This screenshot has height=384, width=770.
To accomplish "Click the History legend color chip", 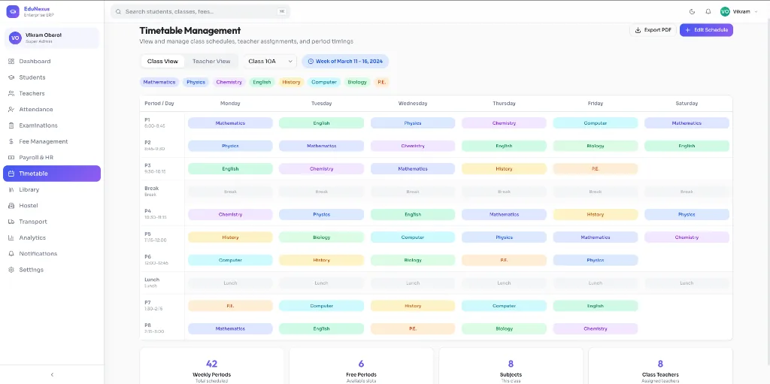I will pos(291,82).
